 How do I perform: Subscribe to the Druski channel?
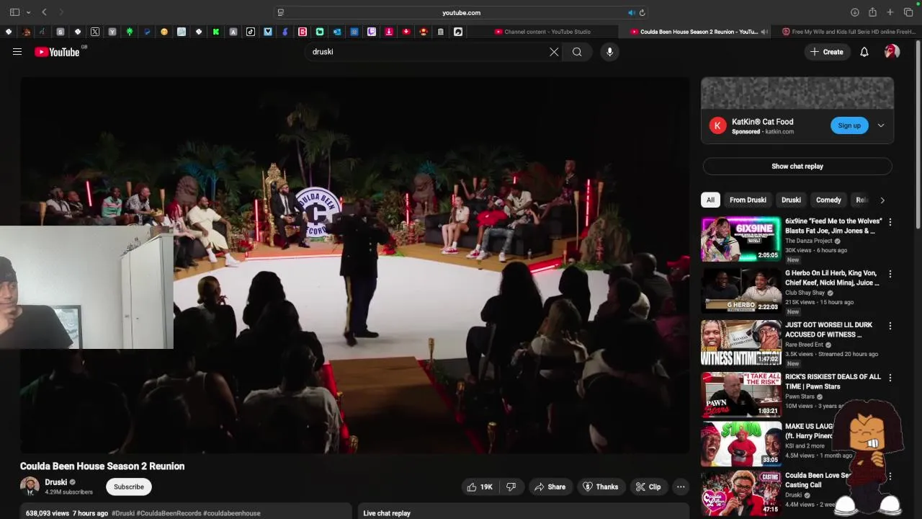click(129, 487)
